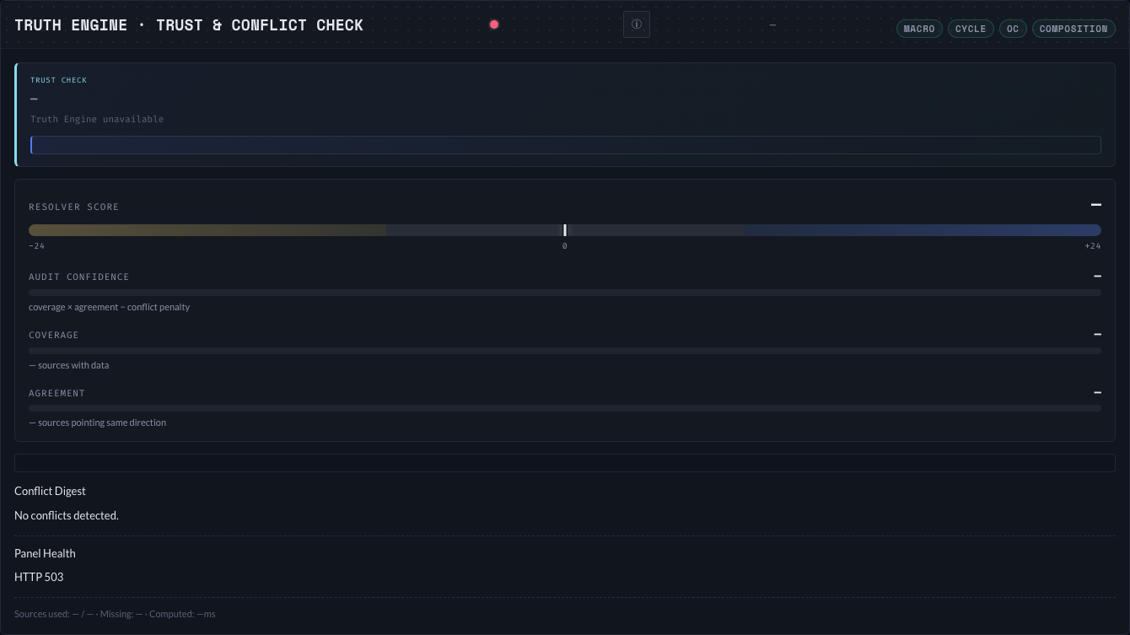Click the Resolver Score zero marker
This screenshot has width=1130, height=635.
pyautogui.click(x=565, y=230)
